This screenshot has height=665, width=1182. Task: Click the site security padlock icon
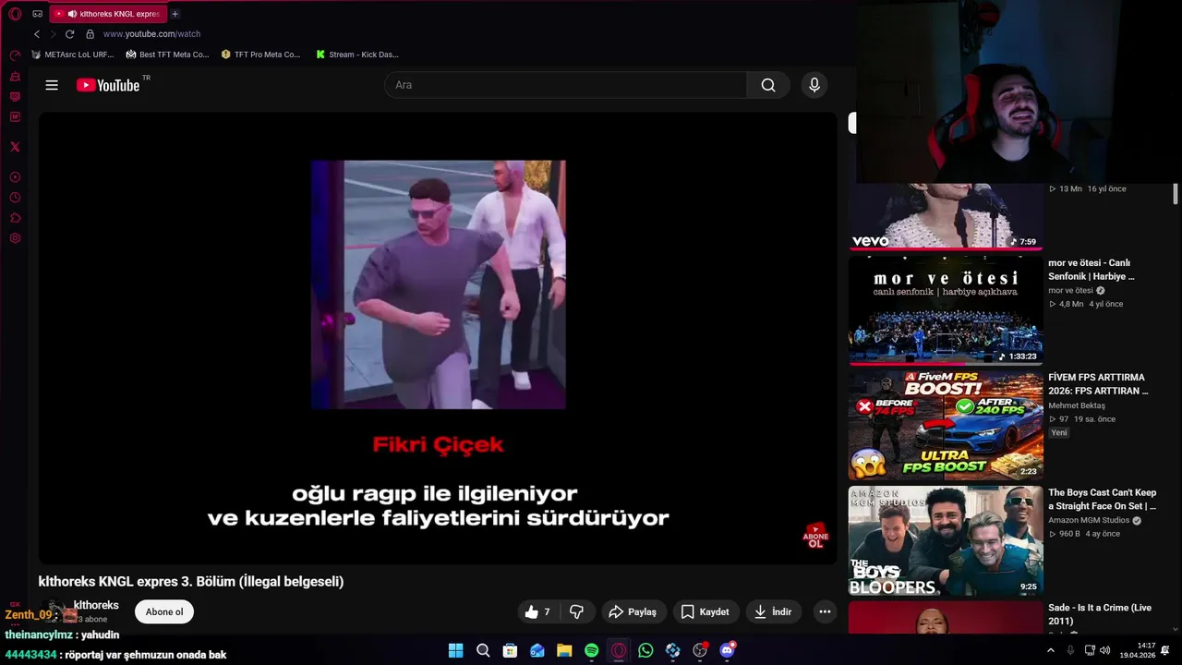[x=90, y=34]
